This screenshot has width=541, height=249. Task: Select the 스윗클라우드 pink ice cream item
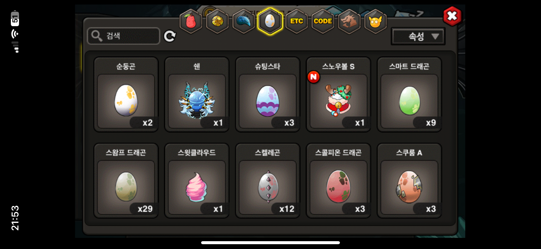coord(197,181)
